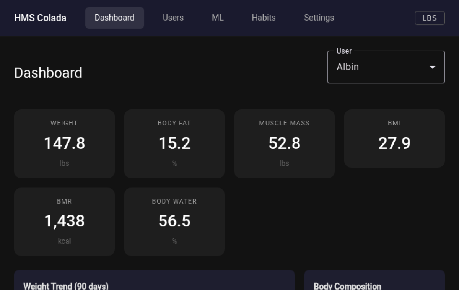Open the User dropdown showing Albin
459x290 pixels.
386,67
